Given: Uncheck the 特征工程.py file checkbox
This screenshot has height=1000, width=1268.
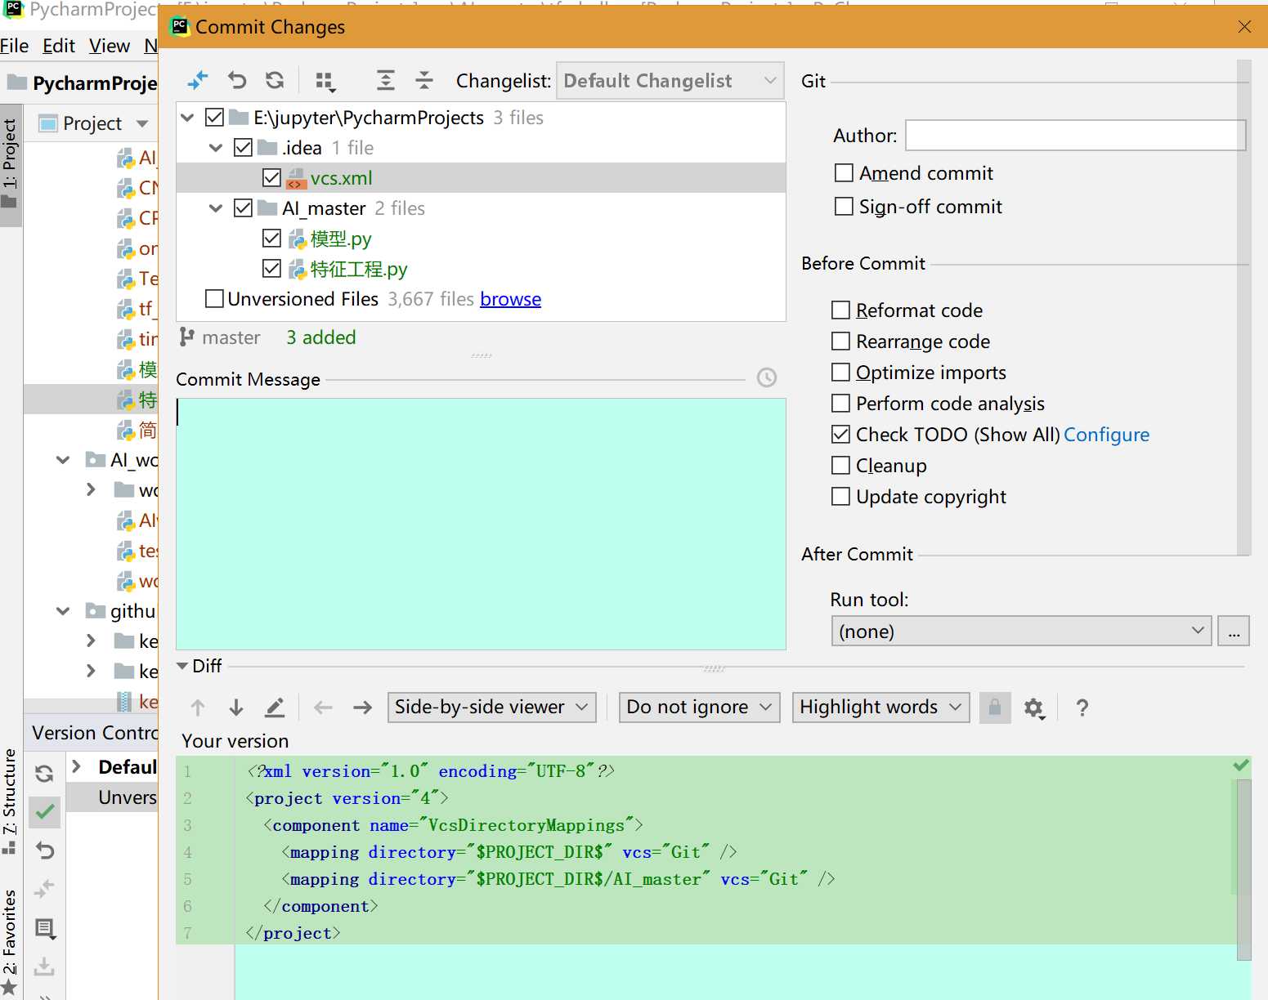Looking at the screenshot, I should (x=272, y=269).
